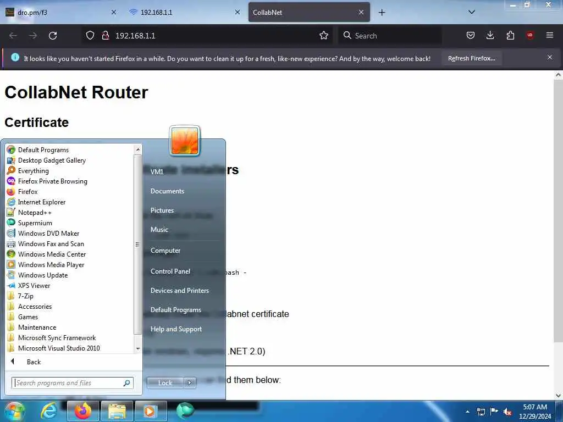Open the list all tabs dropdown chevron
The image size is (563, 422).
click(x=472, y=12)
